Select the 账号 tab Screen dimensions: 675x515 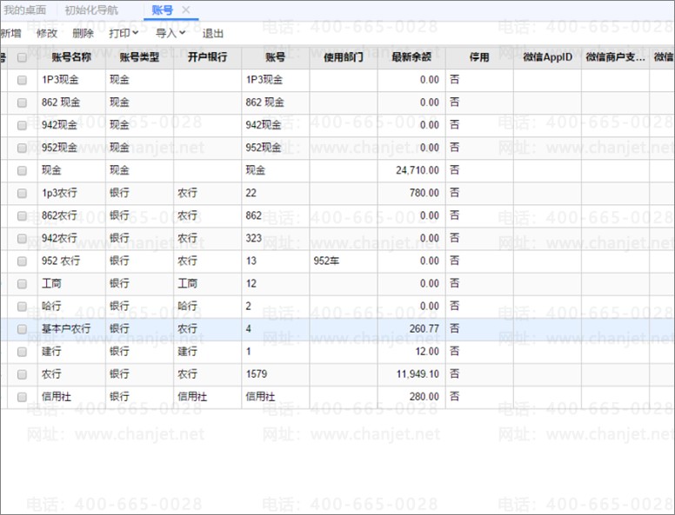163,10
